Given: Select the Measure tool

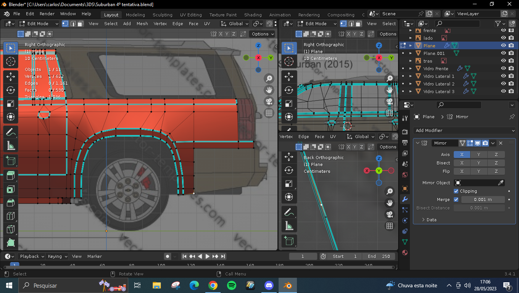Looking at the screenshot, I should click(x=11, y=146).
